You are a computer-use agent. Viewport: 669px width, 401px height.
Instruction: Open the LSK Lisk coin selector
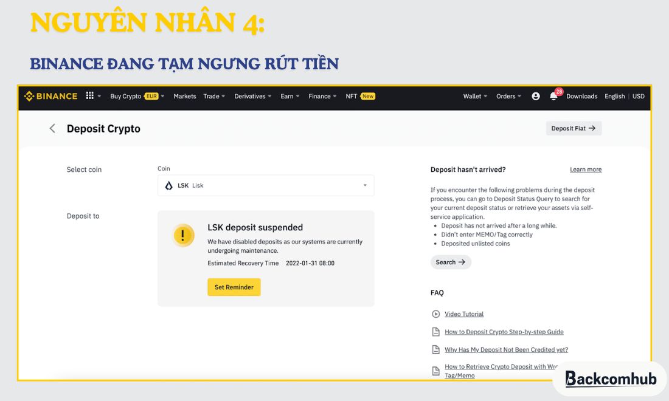click(x=266, y=185)
